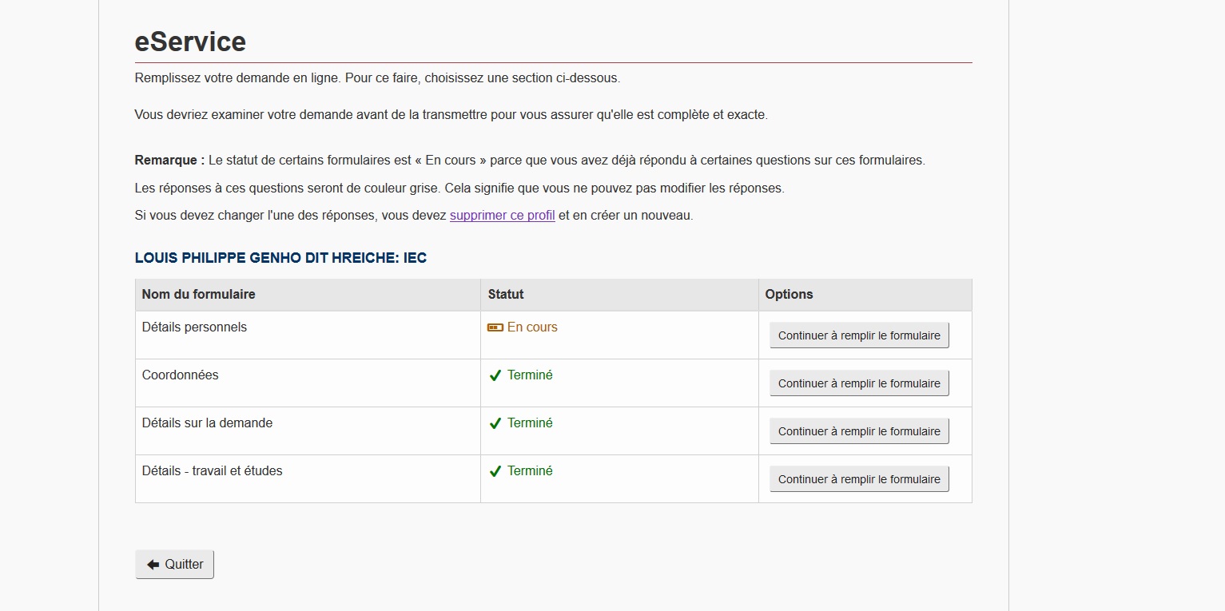Click the 'Options' column header
This screenshot has width=1225, height=611.
(789, 295)
